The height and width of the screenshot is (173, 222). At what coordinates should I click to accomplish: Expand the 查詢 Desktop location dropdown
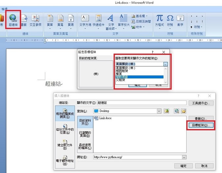tap(159, 111)
